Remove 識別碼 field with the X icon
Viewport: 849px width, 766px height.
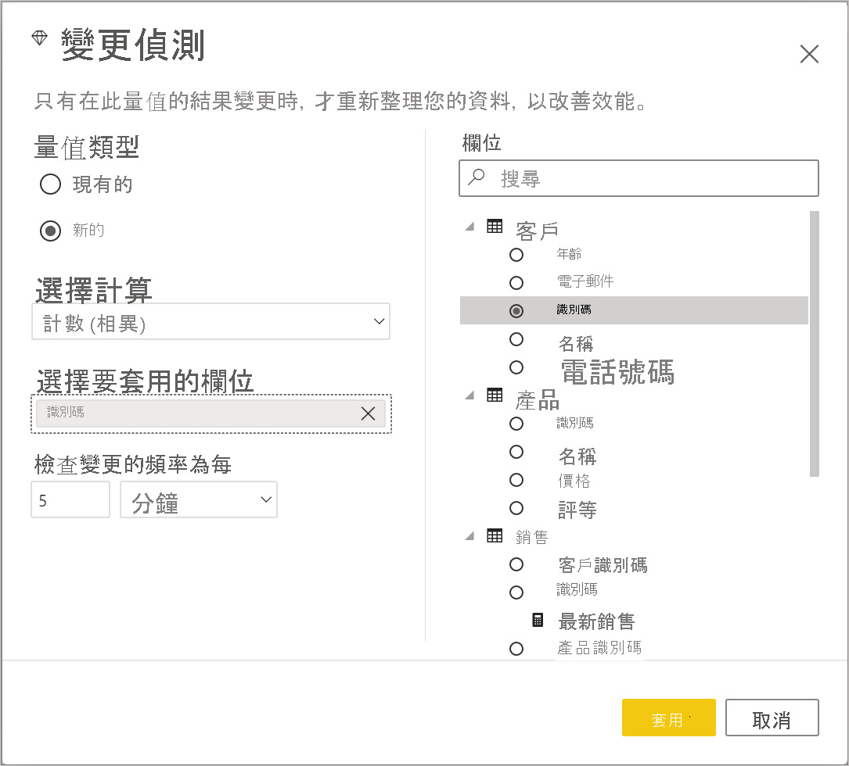(x=369, y=413)
